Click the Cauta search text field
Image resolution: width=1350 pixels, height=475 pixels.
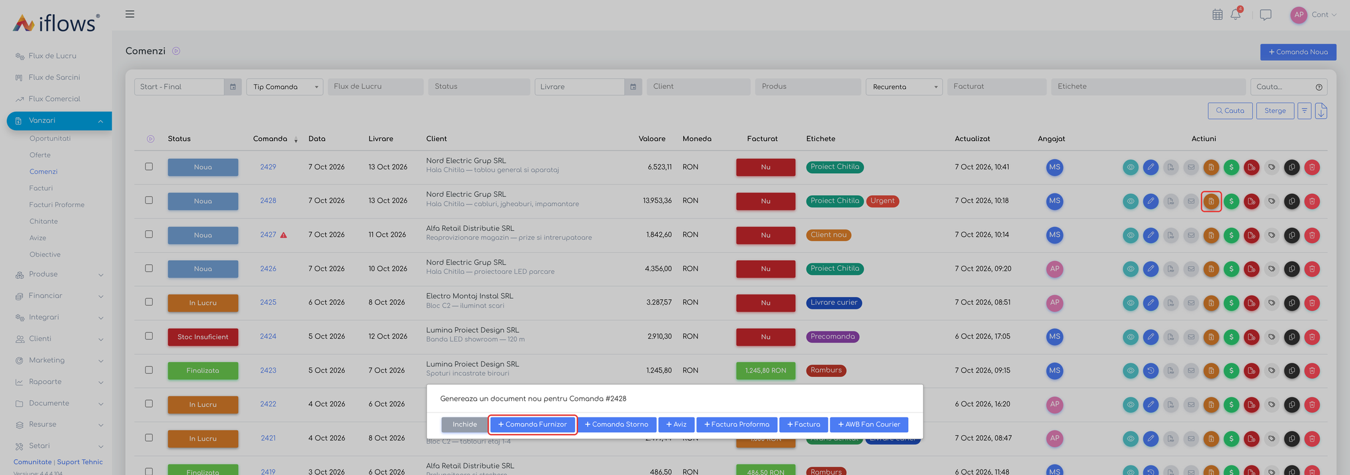[x=1283, y=87]
